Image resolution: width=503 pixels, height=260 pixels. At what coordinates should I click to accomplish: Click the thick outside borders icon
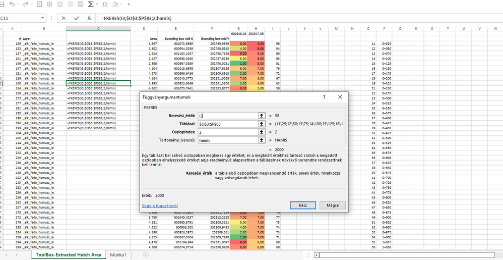[39, 4]
